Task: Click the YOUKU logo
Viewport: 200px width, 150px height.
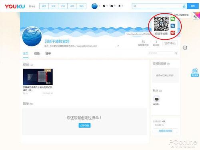Action: 15,6
